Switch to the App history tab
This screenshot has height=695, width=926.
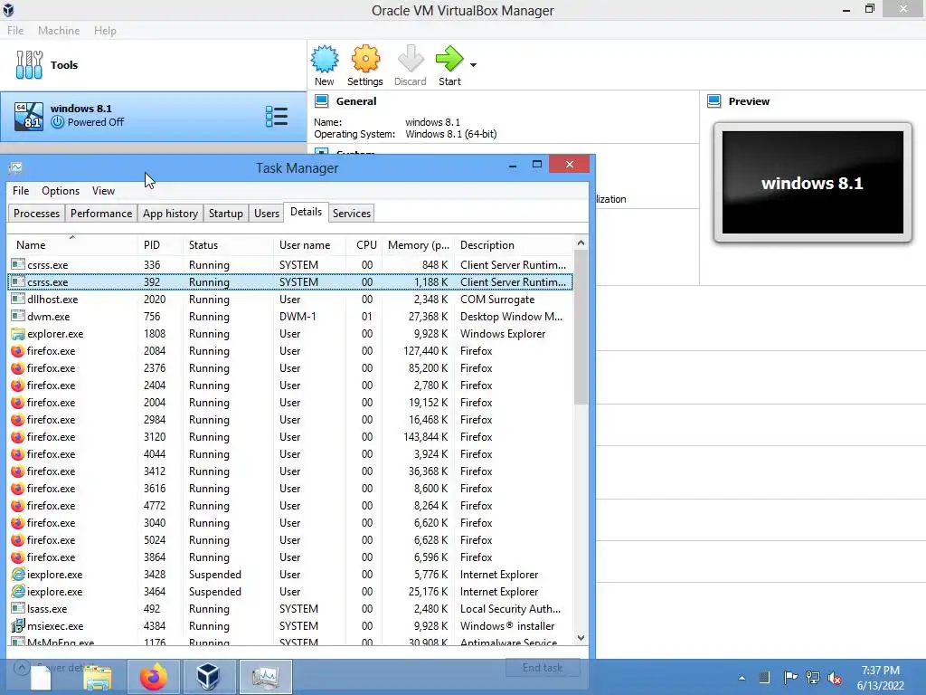[x=170, y=214]
